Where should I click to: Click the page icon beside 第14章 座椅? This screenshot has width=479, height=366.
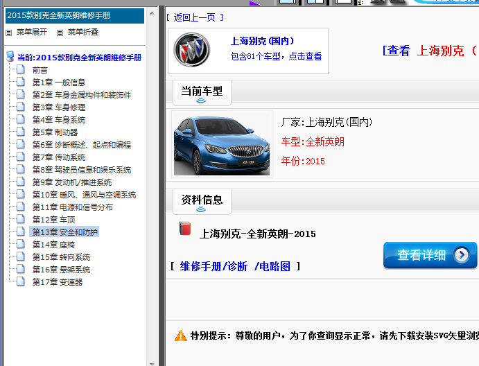click(21, 244)
